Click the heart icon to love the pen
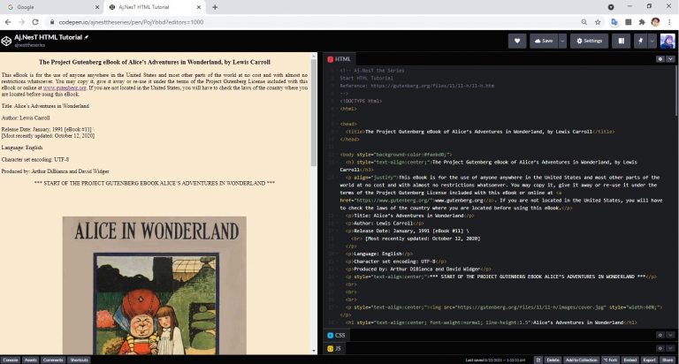The height and width of the screenshot is (364, 679). click(x=518, y=41)
